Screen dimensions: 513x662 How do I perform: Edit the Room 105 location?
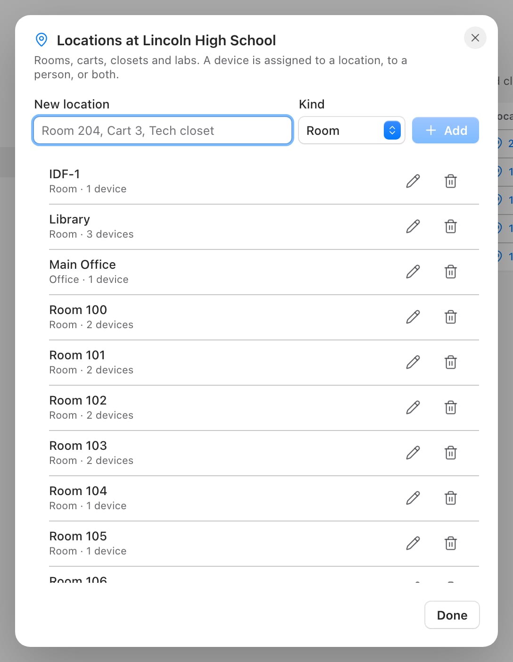pyautogui.click(x=413, y=543)
